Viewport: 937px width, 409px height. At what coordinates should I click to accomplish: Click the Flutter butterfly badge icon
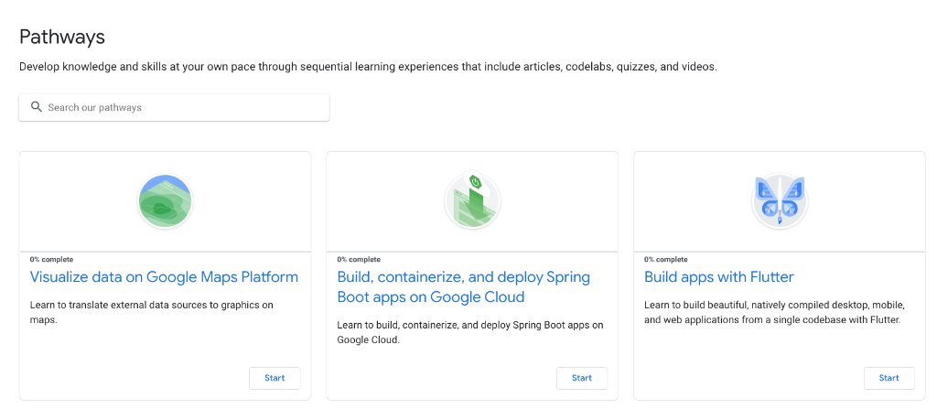coord(779,201)
